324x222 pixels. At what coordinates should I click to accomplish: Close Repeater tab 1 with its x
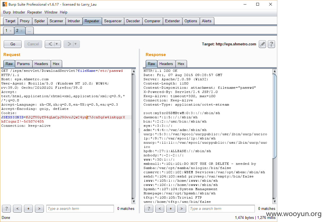pyautogui.click(x=10, y=31)
